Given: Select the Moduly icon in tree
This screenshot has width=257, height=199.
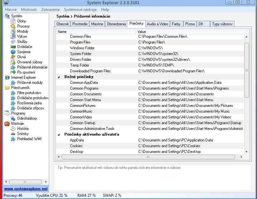Looking at the screenshot, I should click(x=13, y=31).
